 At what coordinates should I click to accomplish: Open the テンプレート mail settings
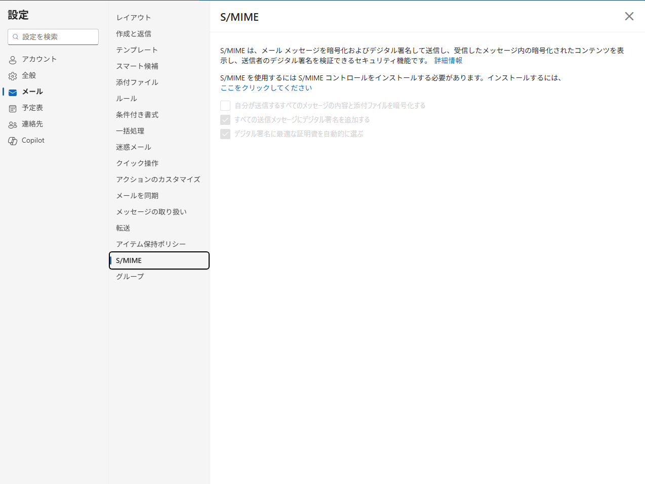(x=159, y=50)
